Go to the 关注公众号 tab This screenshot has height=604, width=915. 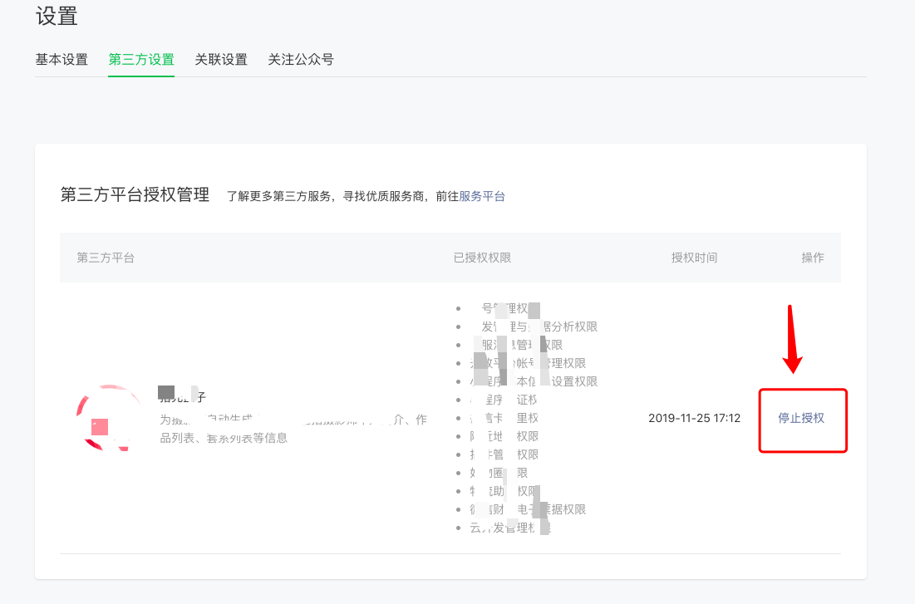(301, 60)
